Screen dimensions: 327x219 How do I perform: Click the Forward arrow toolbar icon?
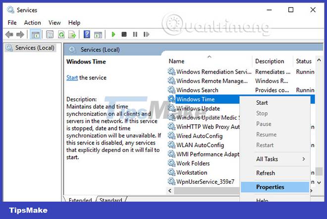pos(20,34)
